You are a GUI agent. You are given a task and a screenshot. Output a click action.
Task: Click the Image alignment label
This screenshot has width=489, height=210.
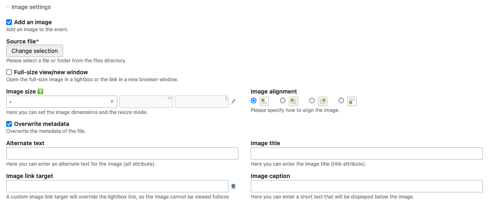274,91
